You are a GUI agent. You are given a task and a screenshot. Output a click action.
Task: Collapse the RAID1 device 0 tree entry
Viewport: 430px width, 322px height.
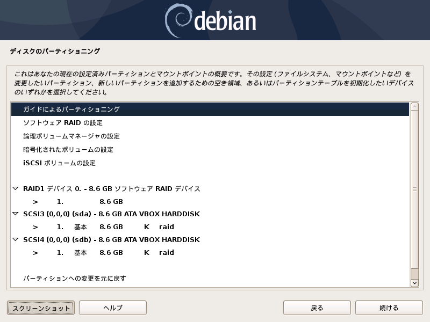16,188
